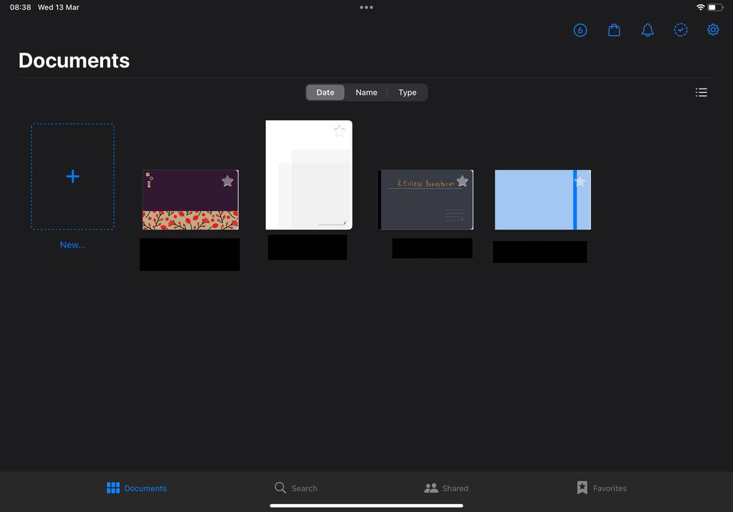Open notifications bell icon
Screen dimensions: 733x512
[x=647, y=30]
